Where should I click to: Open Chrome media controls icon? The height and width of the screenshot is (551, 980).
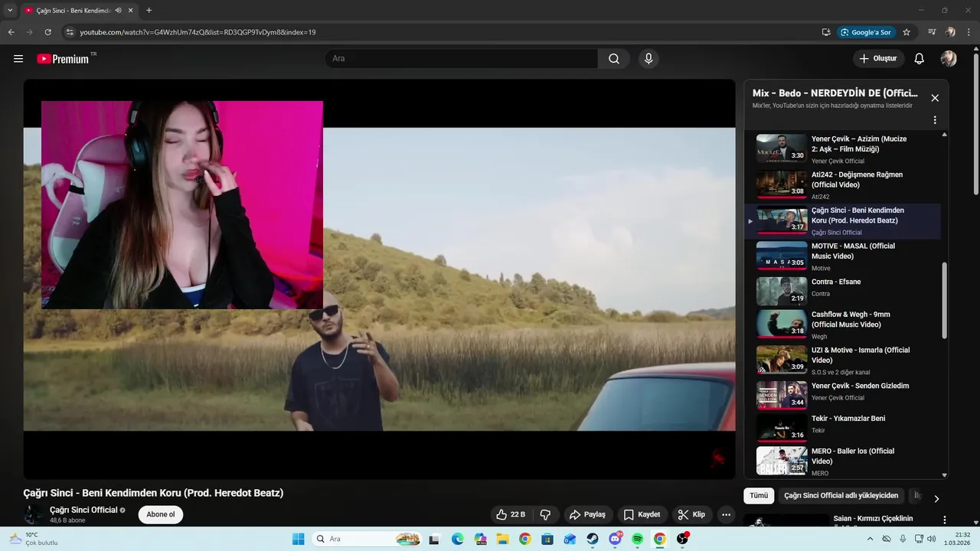(x=932, y=32)
